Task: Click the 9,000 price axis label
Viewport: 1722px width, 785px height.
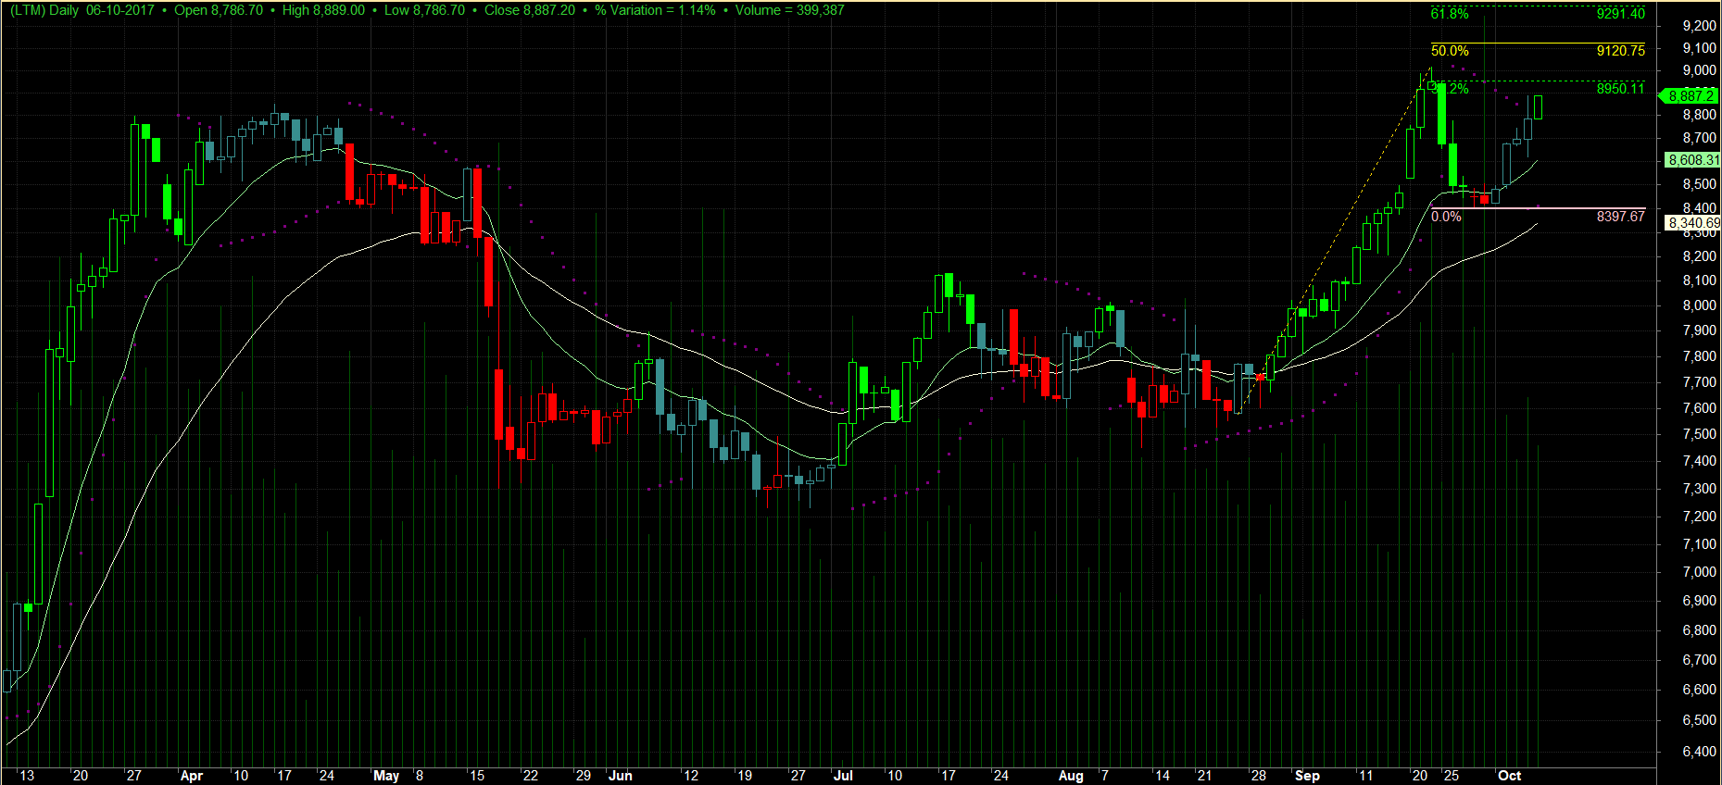Action: pos(1700,70)
